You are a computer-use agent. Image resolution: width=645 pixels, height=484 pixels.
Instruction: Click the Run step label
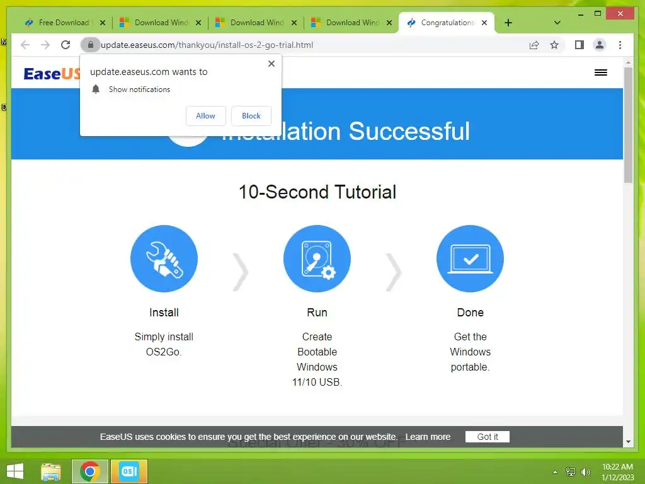[317, 313]
